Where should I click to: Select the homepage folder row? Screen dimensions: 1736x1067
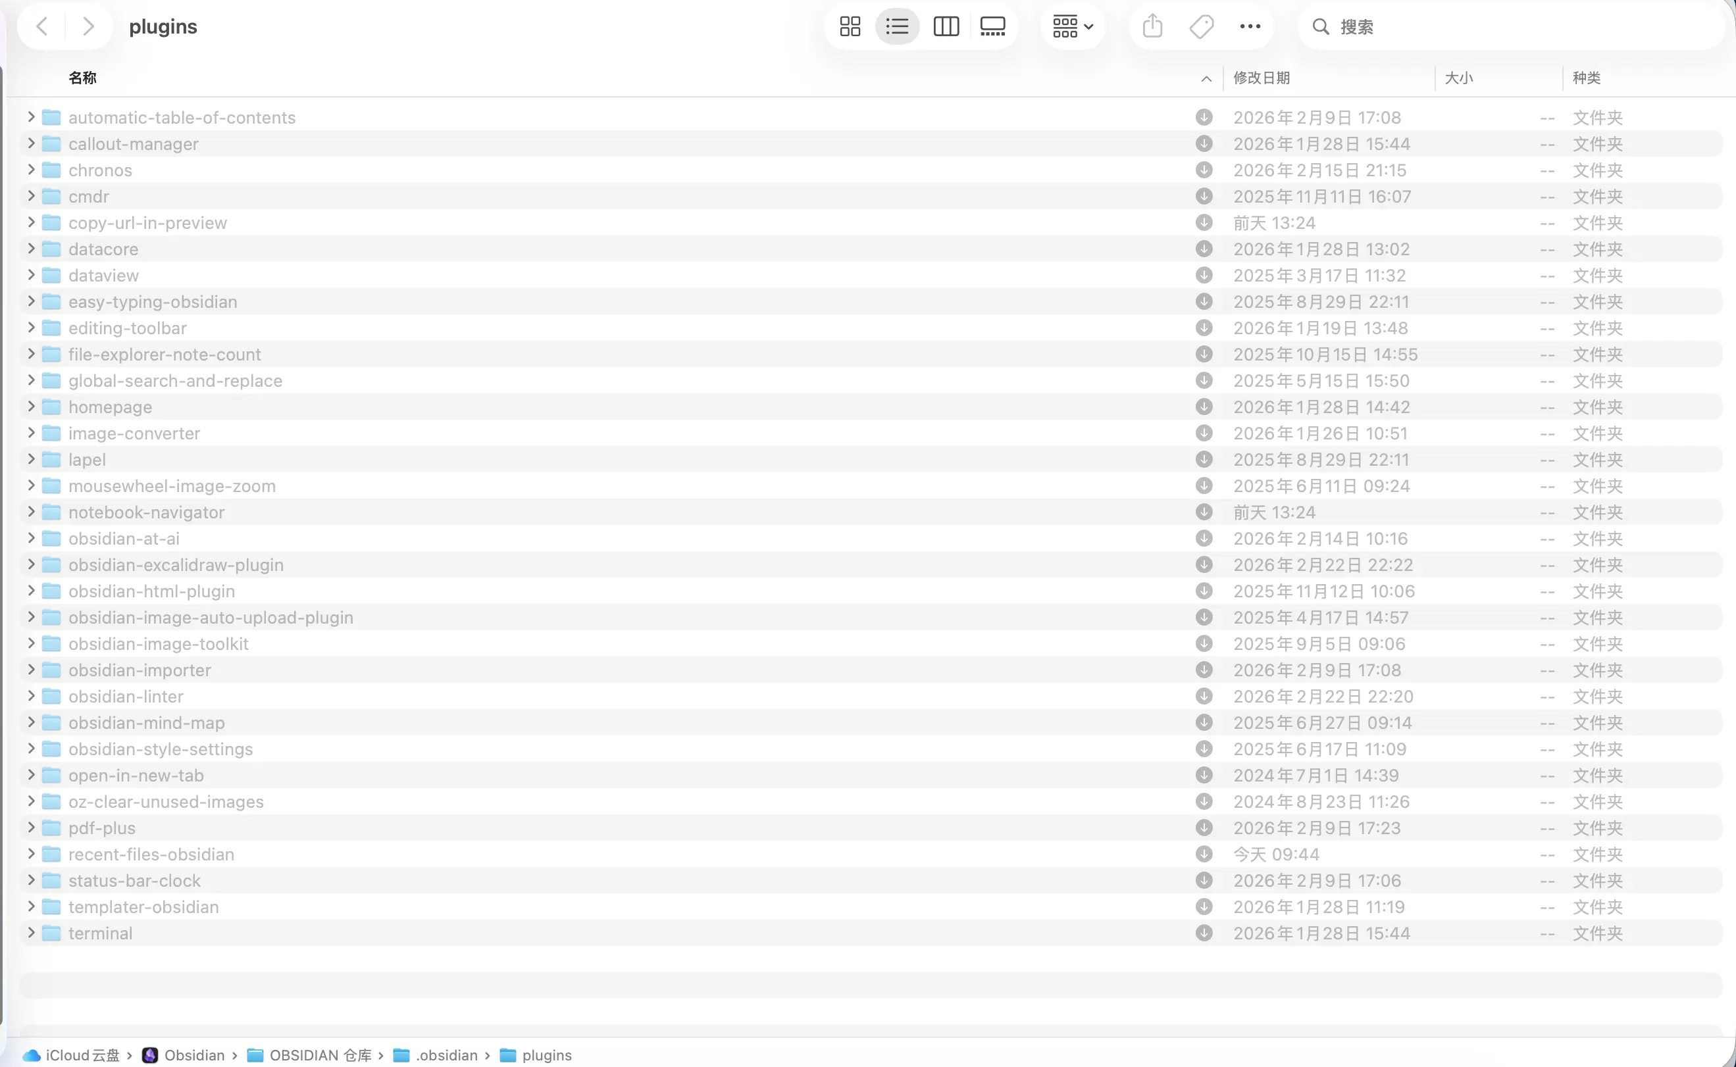(110, 407)
